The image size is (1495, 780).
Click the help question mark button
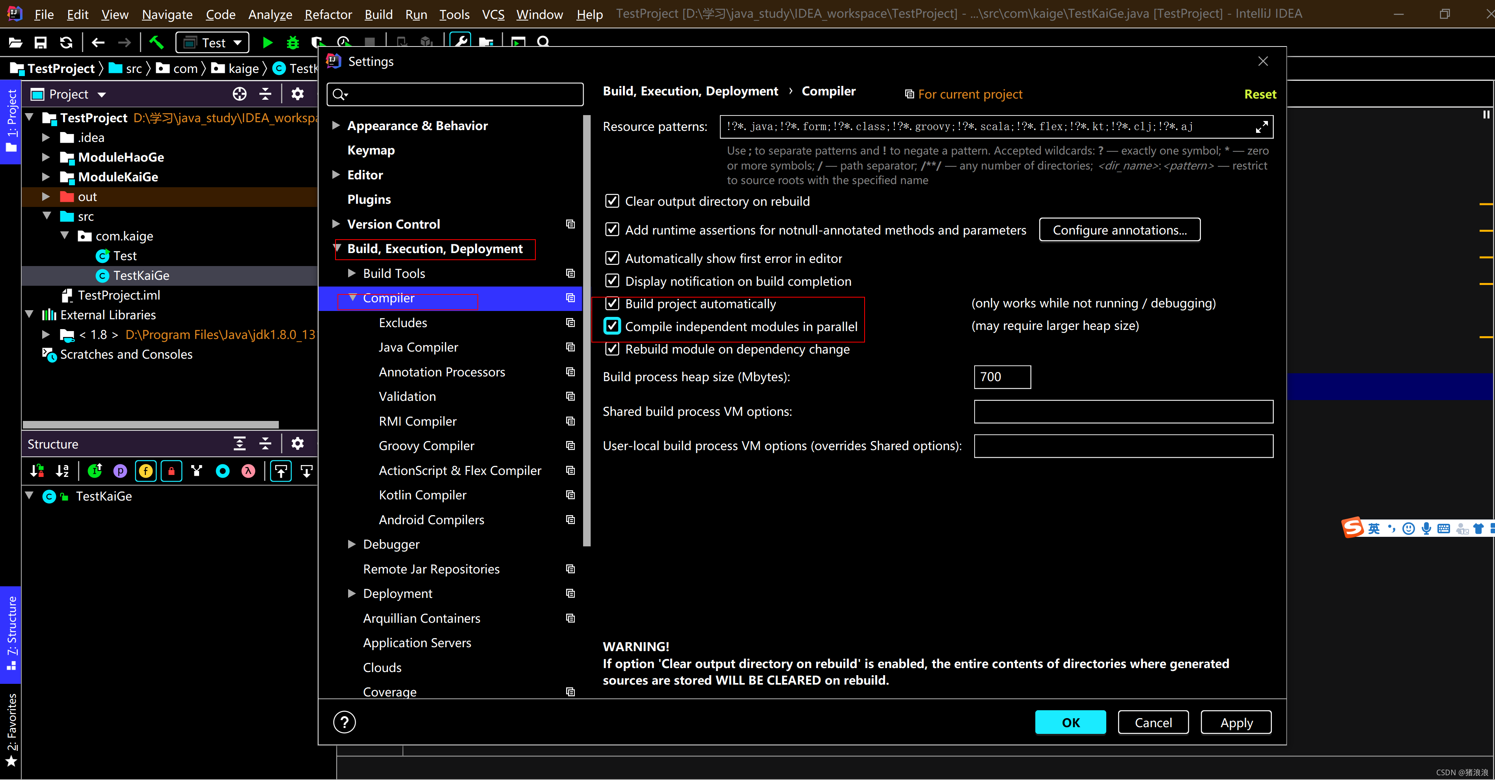click(x=344, y=722)
